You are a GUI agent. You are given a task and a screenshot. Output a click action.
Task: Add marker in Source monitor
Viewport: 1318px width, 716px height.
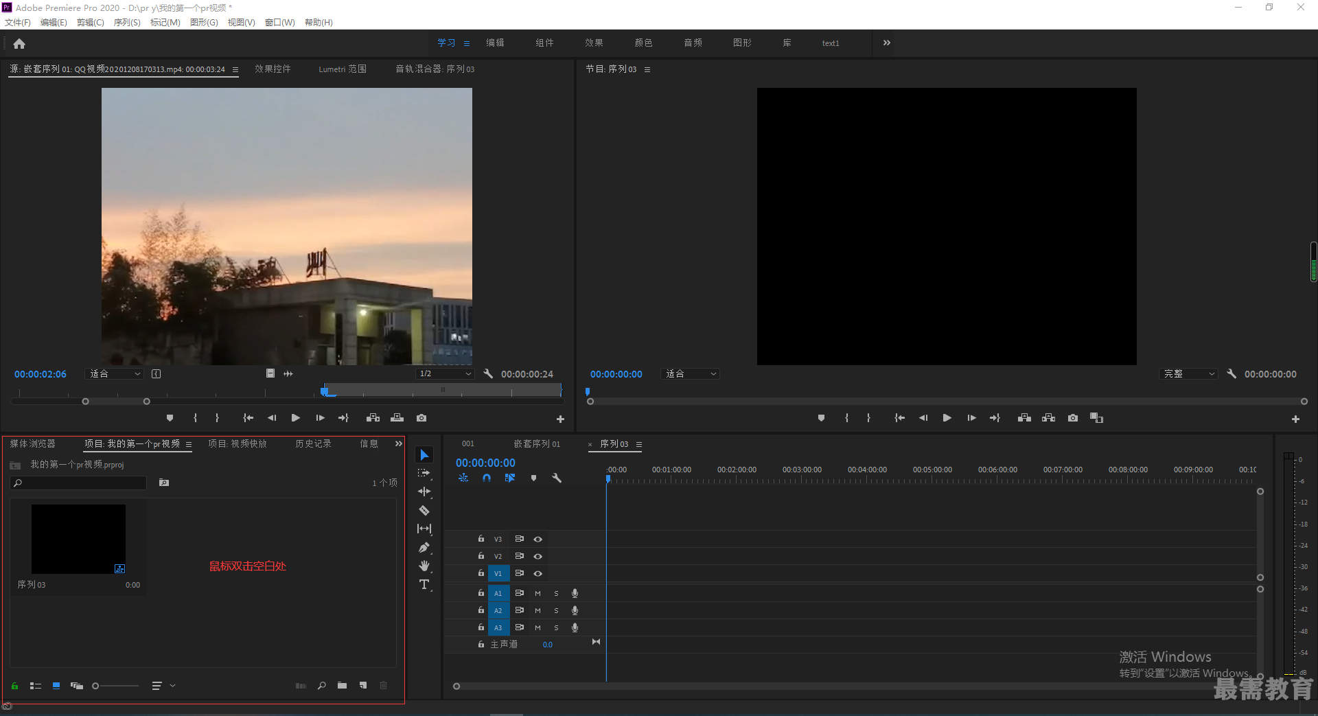click(x=170, y=417)
